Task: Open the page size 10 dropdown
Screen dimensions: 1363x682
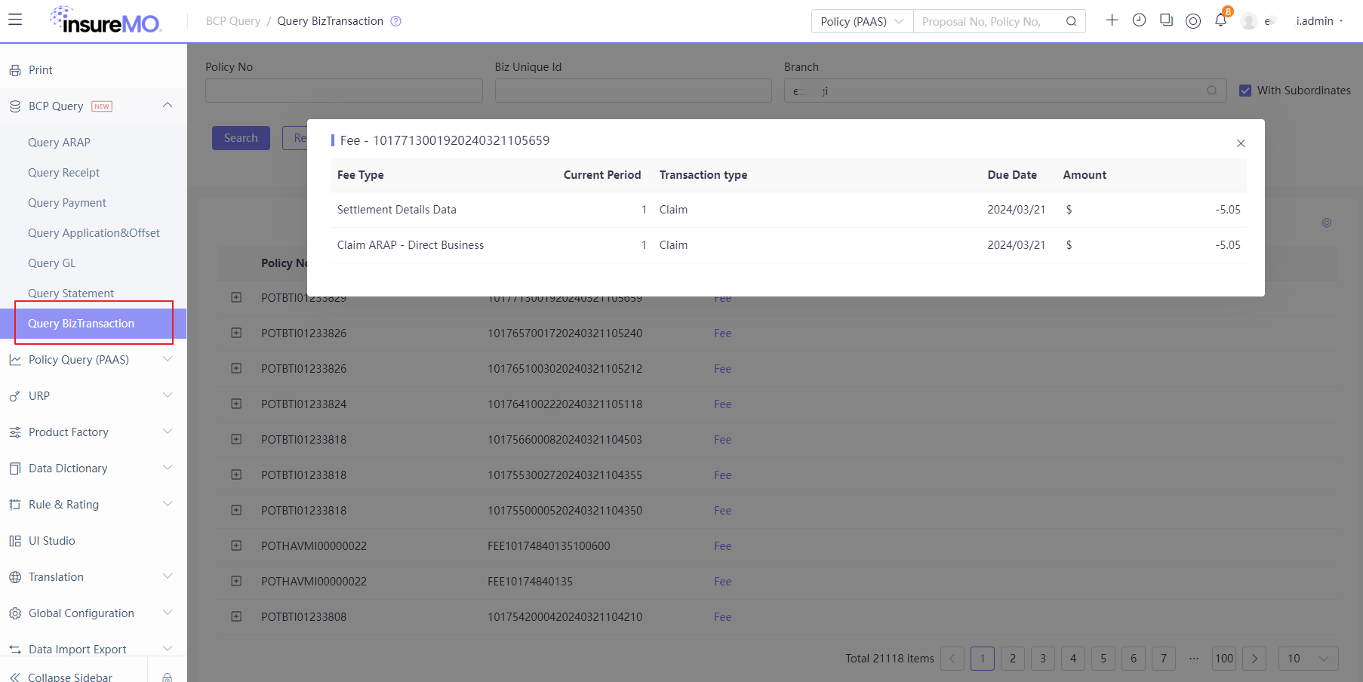Action: point(1308,659)
